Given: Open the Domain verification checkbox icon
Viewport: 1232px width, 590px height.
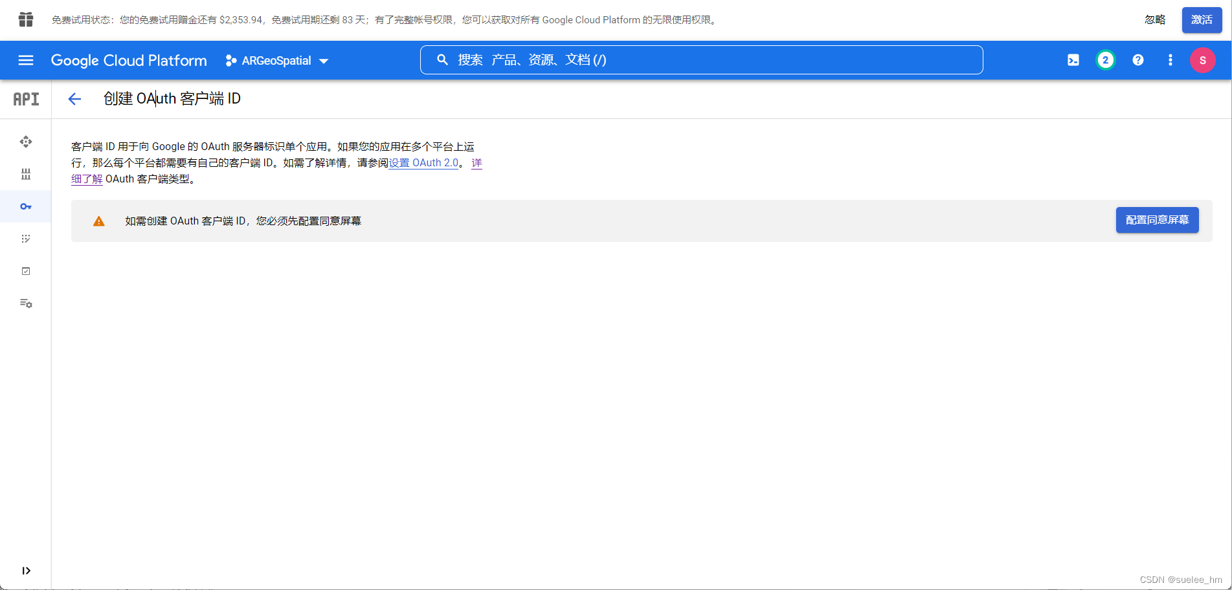Looking at the screenshot, I should tap(26, 271).
